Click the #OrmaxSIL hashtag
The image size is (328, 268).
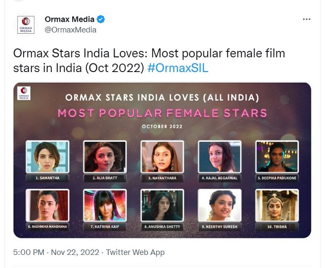pyautogui.click(x=178, y=68)
